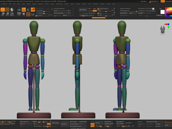
Task: Click the Reconstruct Subdiv button
Action: click(x=155, y=122)
